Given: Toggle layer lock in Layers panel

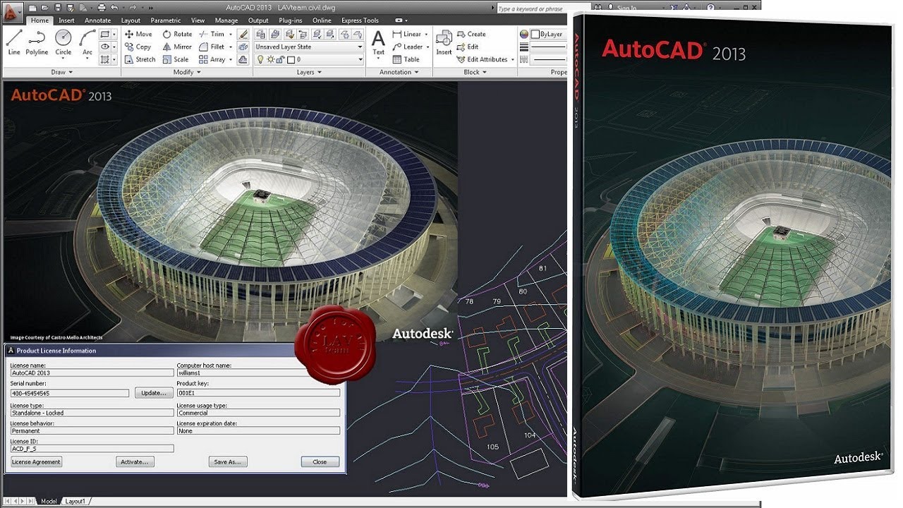Looking at the screenshot, I should [x=280, y=59].
